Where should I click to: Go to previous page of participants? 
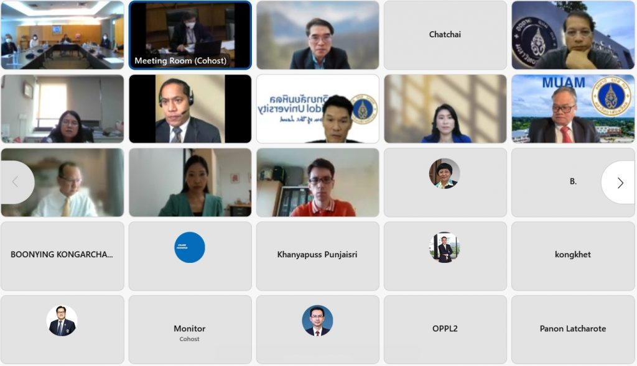(17, 183)
